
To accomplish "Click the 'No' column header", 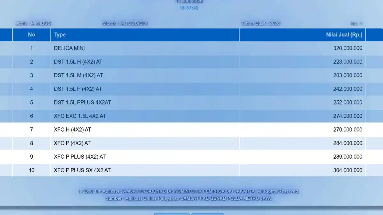I will click(32, 35).
